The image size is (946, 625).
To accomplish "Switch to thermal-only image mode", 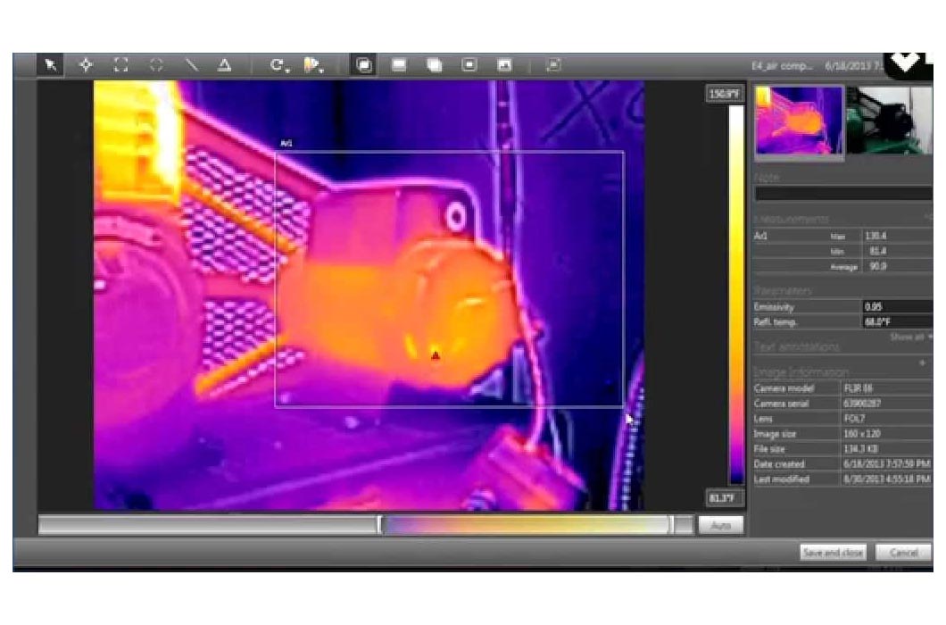I will point(399,65).
